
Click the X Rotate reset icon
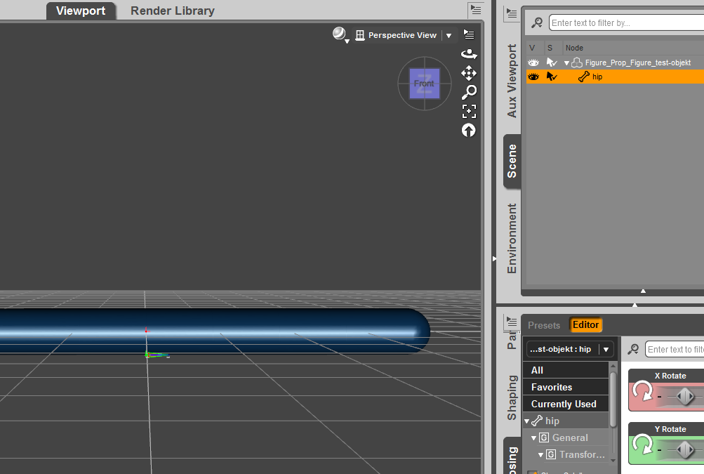click(x=642, y=391)
